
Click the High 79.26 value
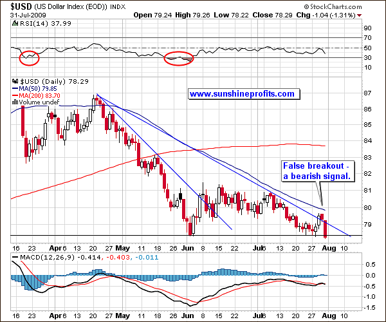point(192,15)
